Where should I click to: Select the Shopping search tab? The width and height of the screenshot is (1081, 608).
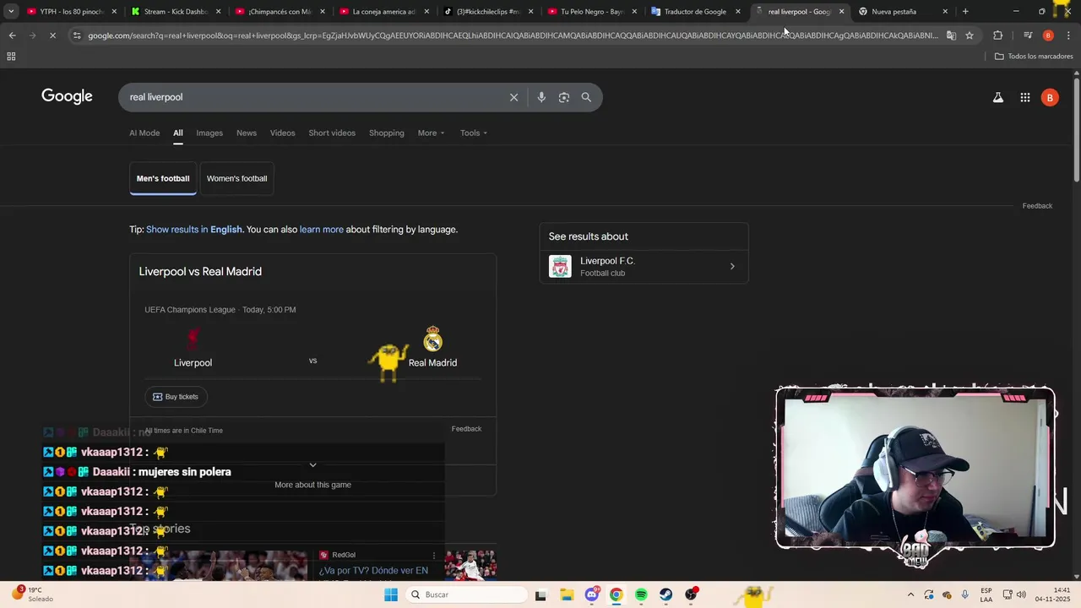pos(387,133)
